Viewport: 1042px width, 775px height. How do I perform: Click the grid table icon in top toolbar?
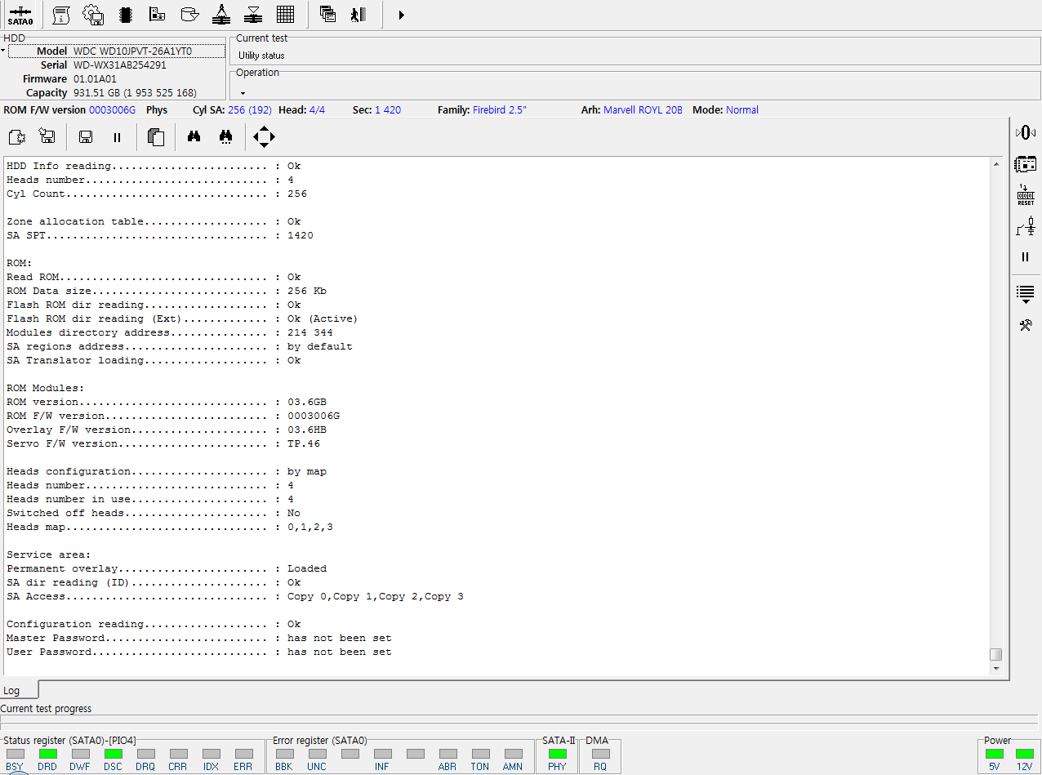(x=285, y=15)
